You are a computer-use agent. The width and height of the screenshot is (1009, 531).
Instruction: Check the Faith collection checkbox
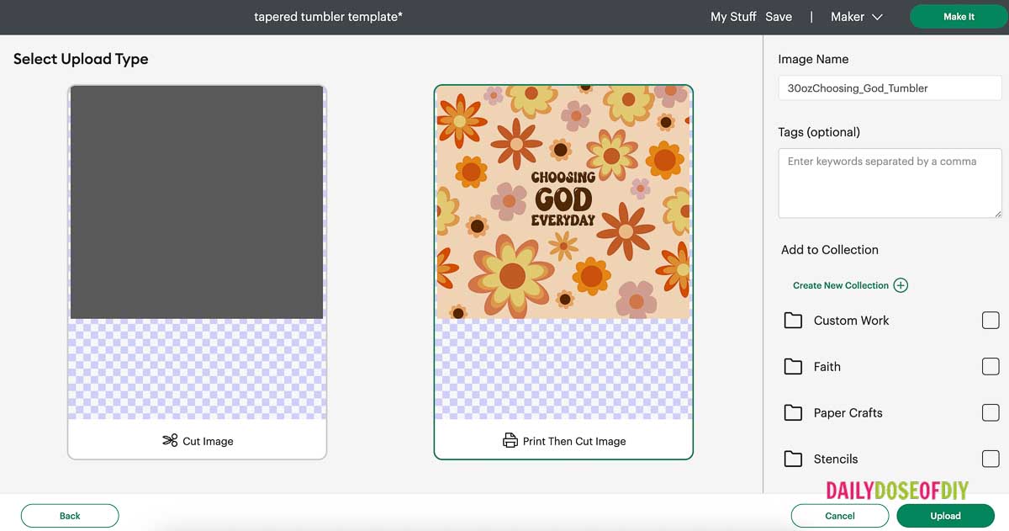point(991,367)
